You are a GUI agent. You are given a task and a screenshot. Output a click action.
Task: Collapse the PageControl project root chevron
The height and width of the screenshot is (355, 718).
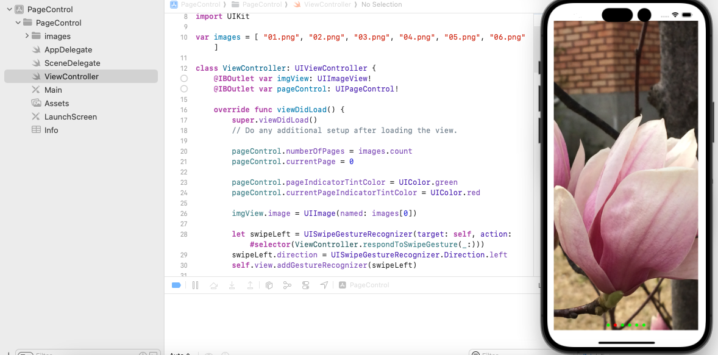point(9,9)
